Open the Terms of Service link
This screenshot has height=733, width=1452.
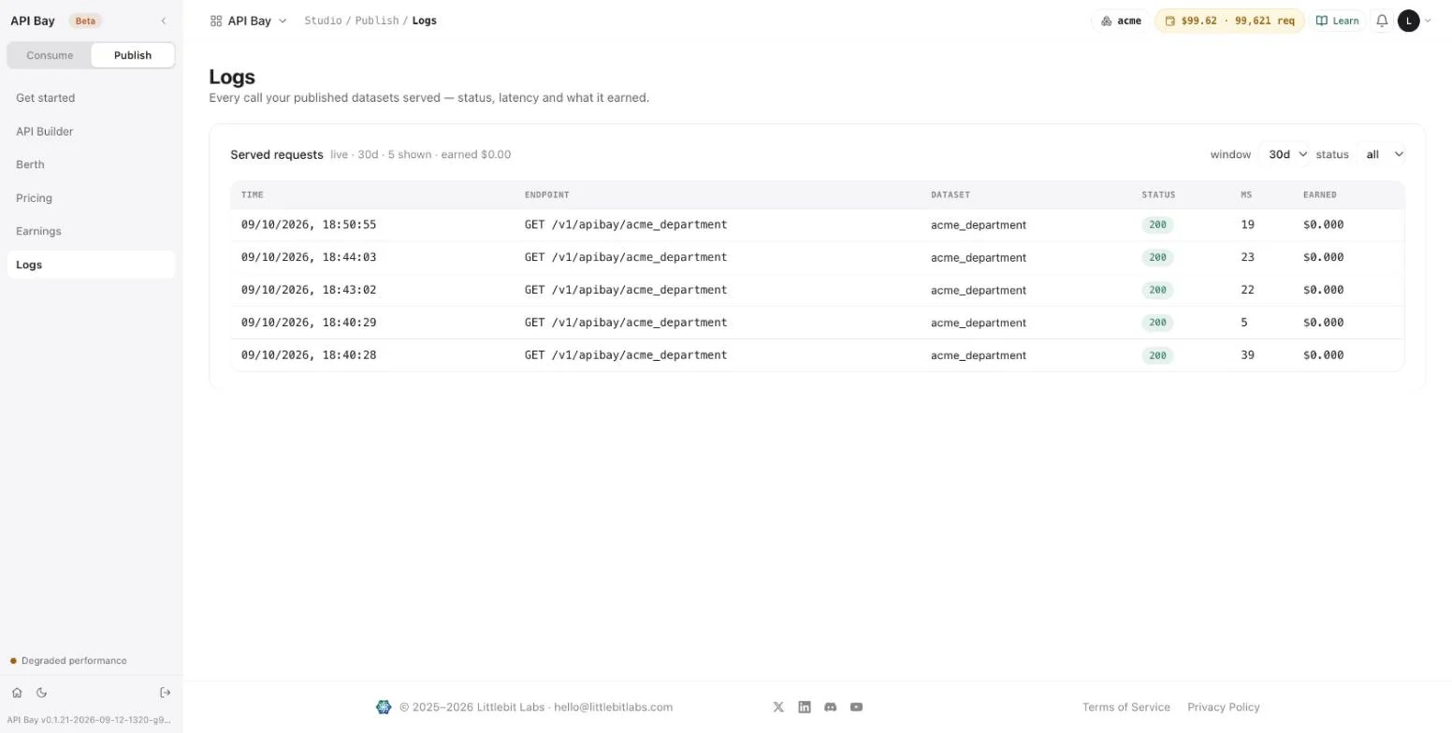click(1126, 707)
